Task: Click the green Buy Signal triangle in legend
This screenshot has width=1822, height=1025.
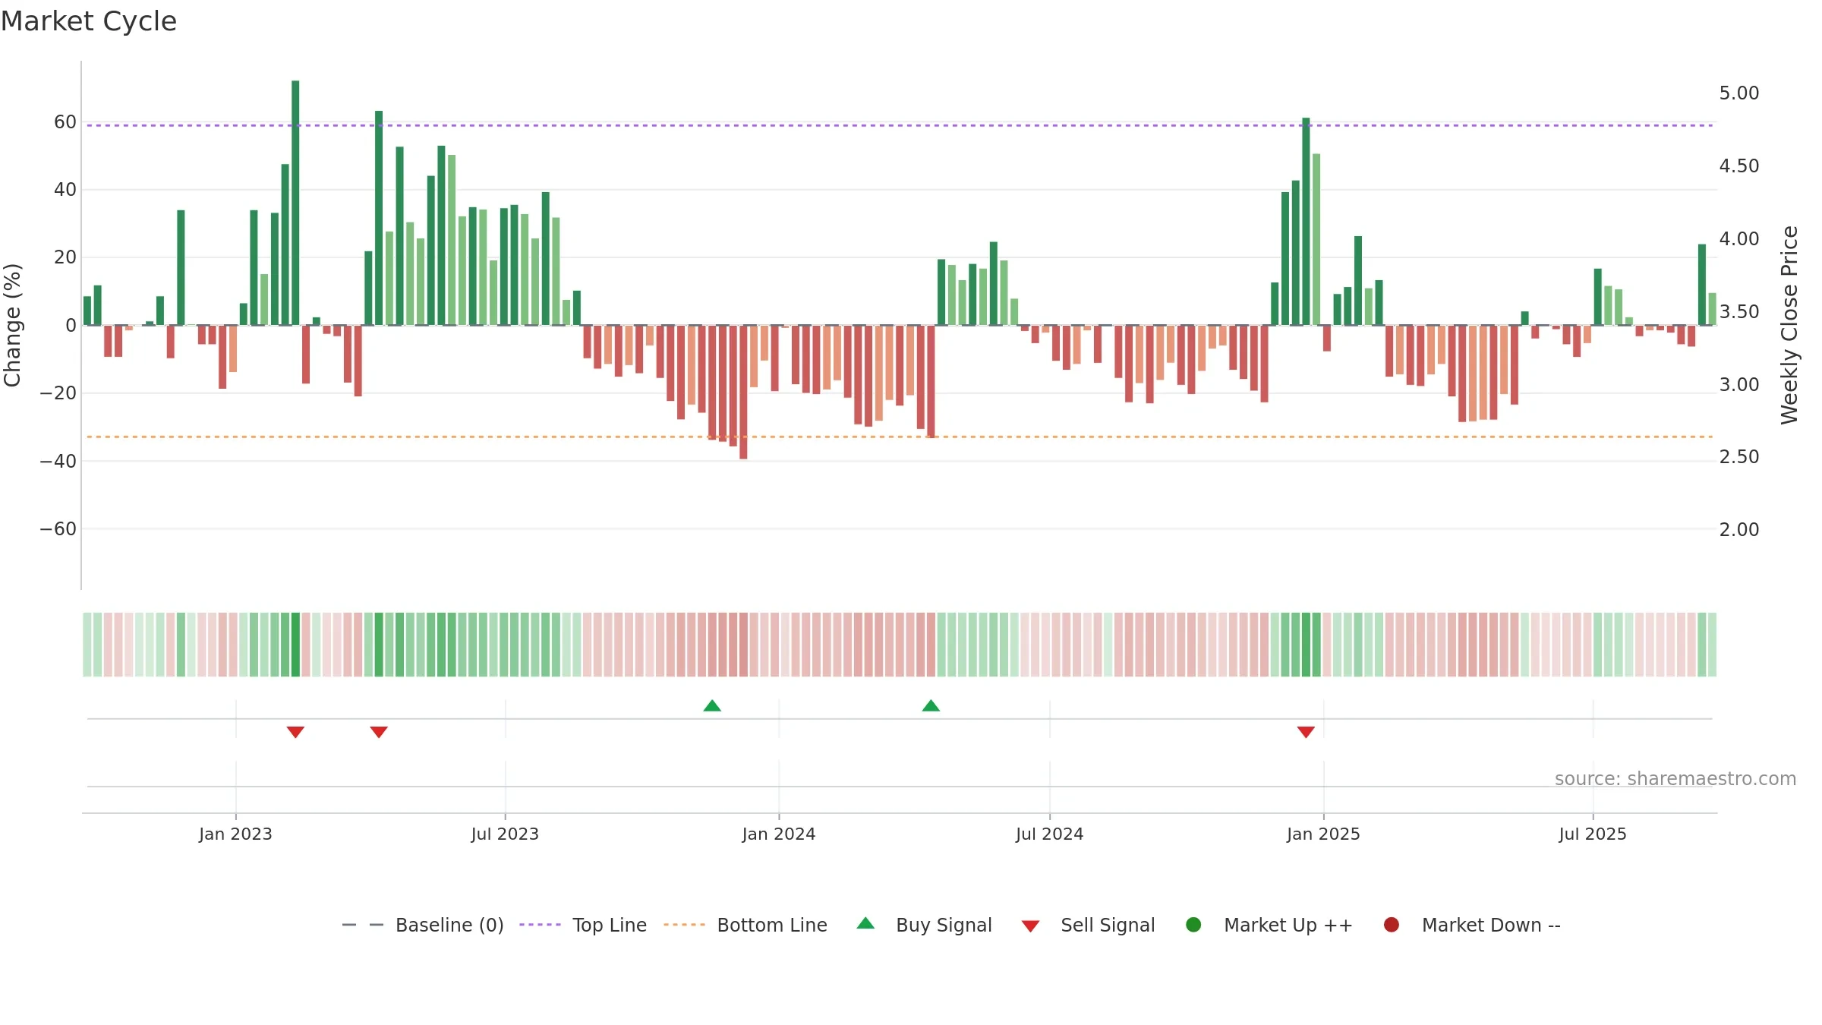Action: pos(865,923)
